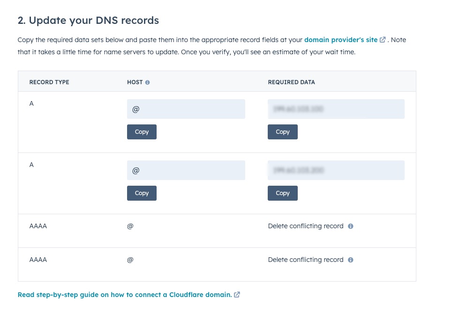Copy the first A record required data

tap(282, 132)
